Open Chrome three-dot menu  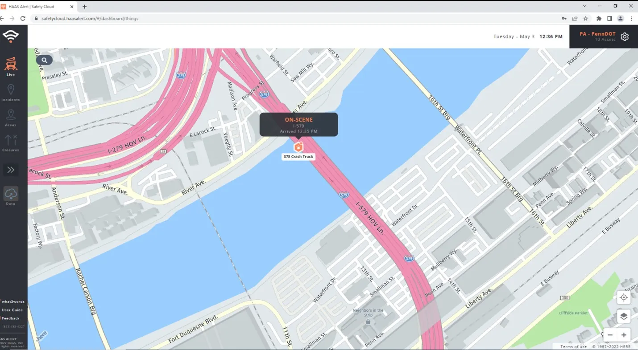631,19
